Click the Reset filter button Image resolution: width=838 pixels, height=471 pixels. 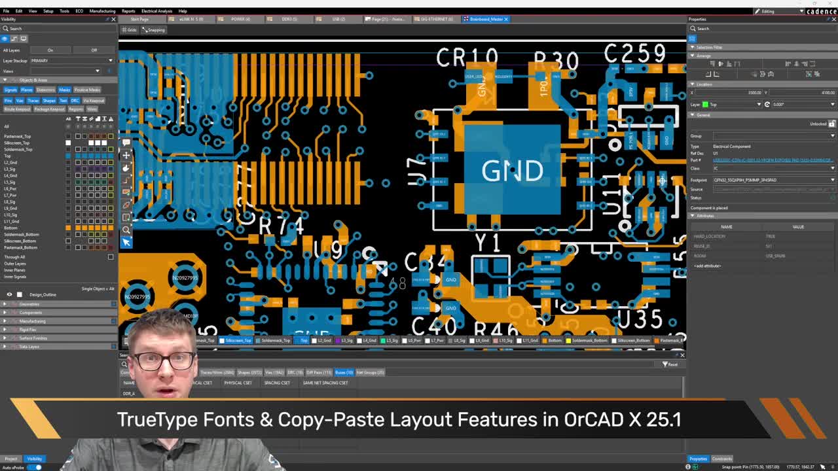(670, 364)
